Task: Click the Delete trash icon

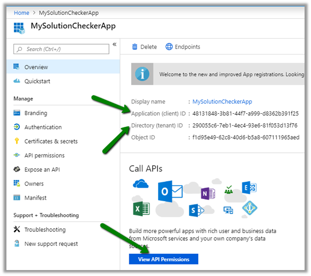Action: point(135,47)
